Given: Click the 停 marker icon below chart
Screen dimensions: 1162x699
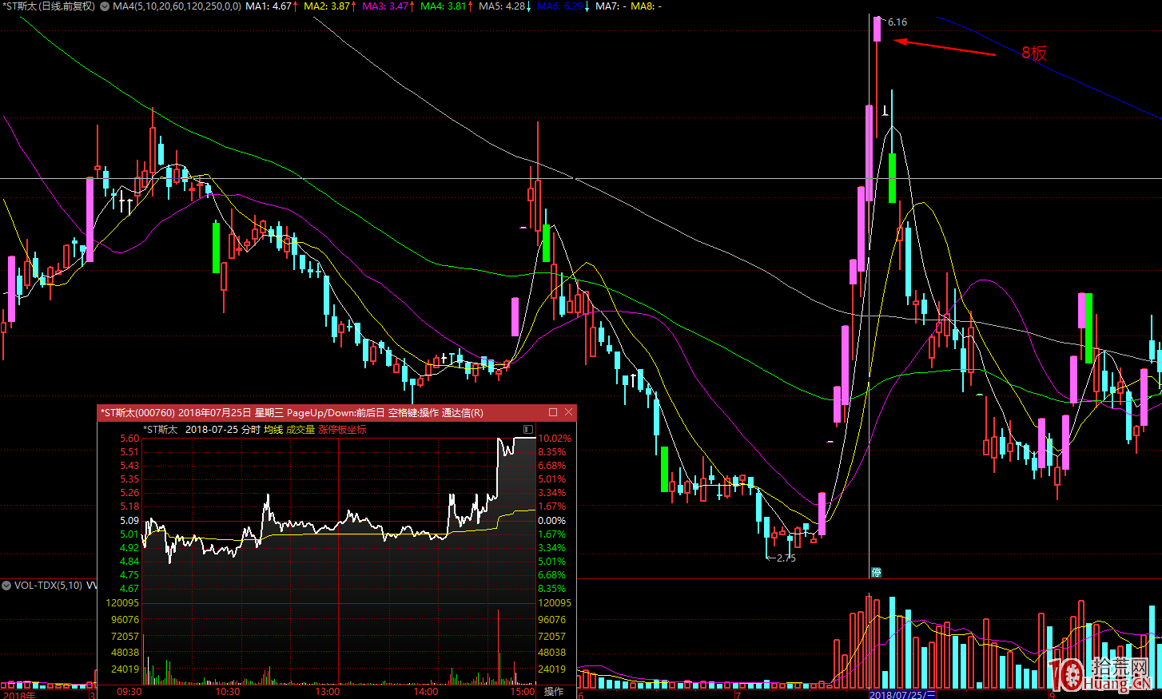Looking at the screenshot, I should pyautogui.click(x=876, y=572).
